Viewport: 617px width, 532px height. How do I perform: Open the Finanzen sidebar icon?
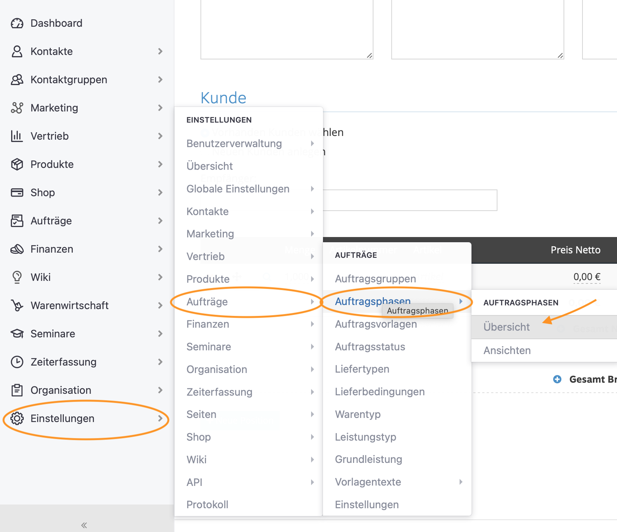tap(17, 249)
